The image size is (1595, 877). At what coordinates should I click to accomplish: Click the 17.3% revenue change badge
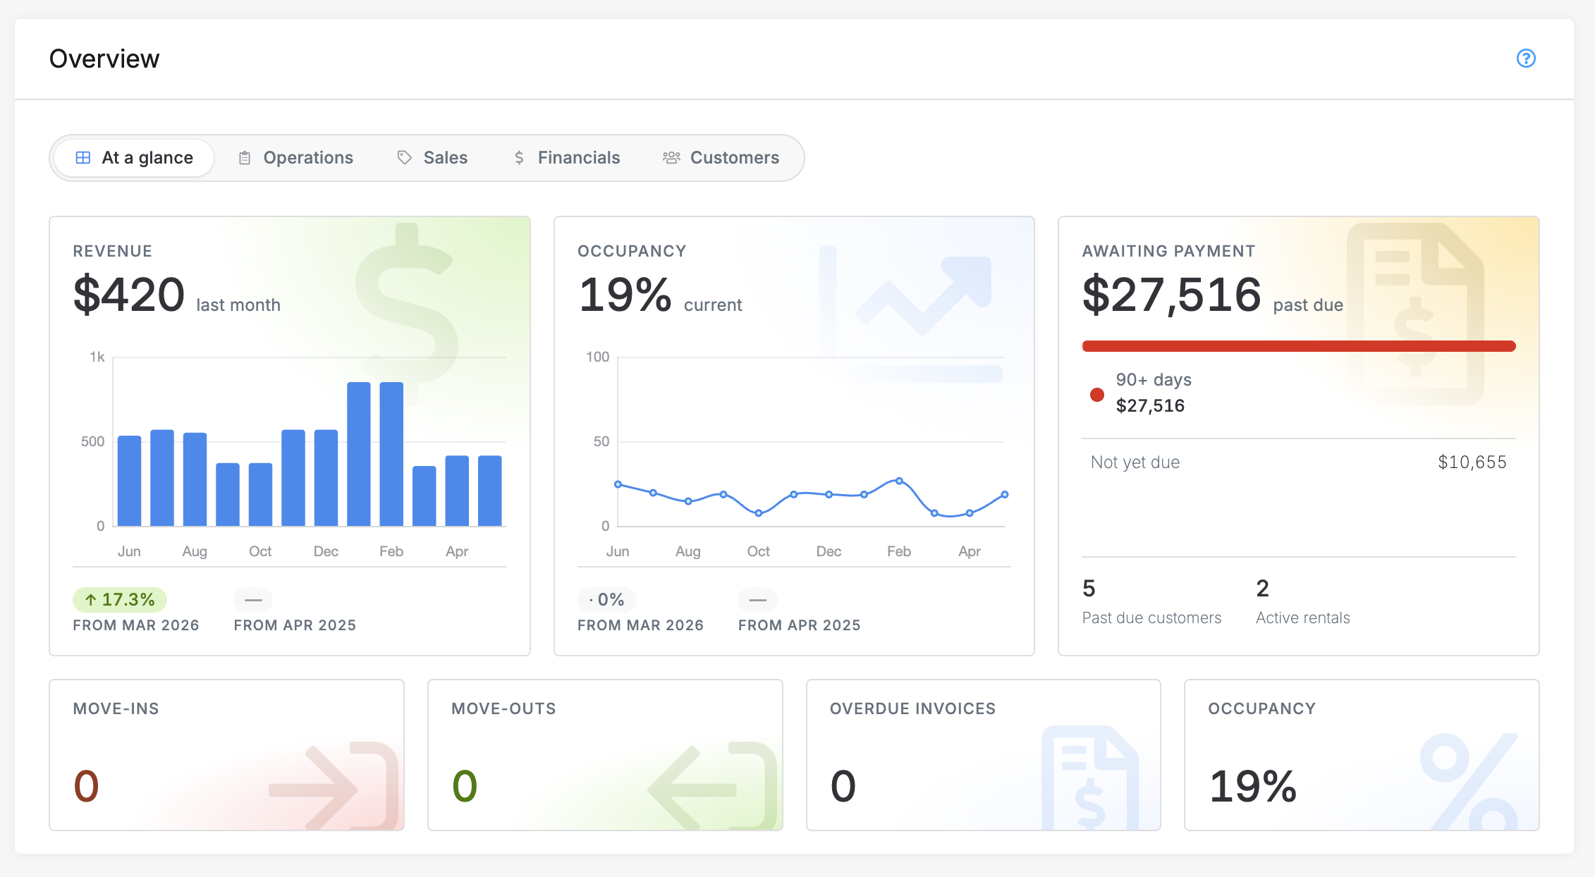[120, 600]
